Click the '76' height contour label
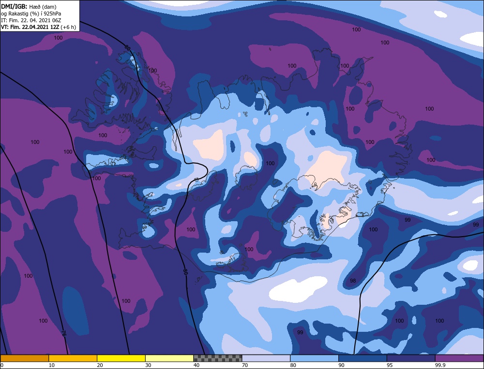The image size is (484, 369). coord(63,333)
